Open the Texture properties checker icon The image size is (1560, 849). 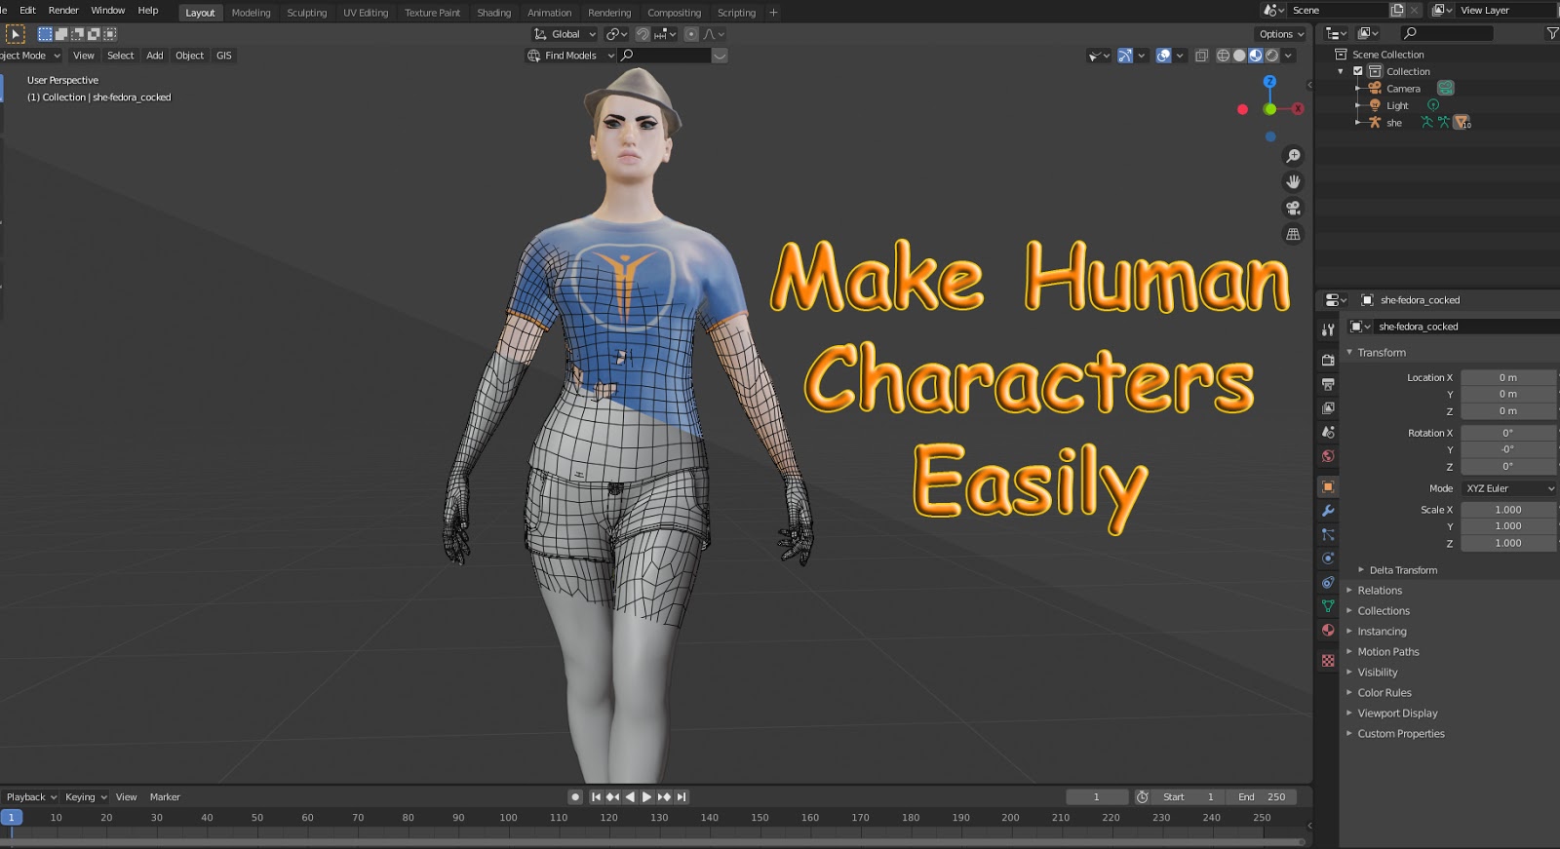tap(1328, 661)
